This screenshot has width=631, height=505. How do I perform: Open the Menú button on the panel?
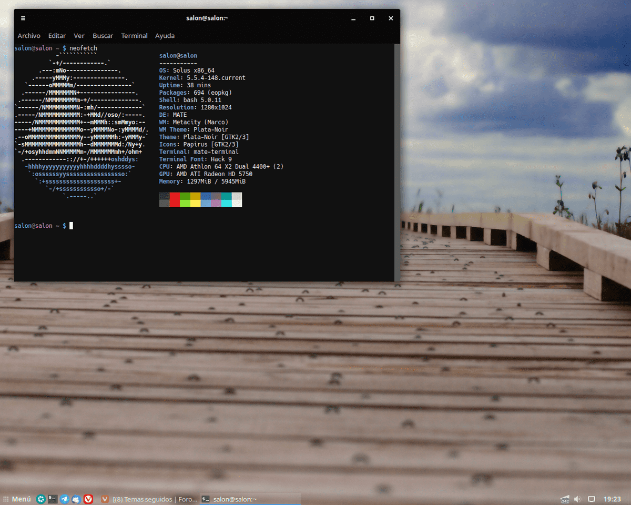[x=17, y=499]
